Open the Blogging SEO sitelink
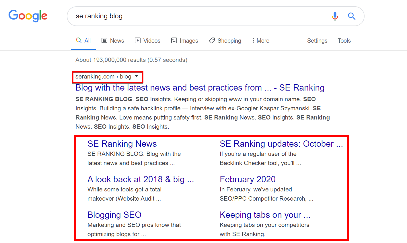The image size is (407, 243). pos(114,215)
